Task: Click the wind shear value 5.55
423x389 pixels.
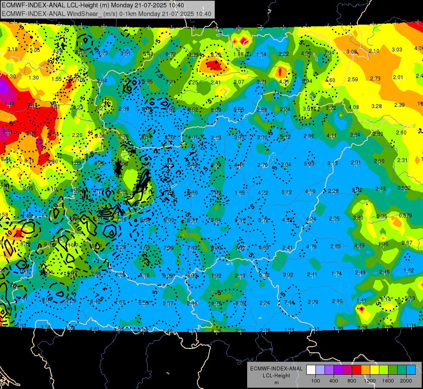Action: point(239,110)
